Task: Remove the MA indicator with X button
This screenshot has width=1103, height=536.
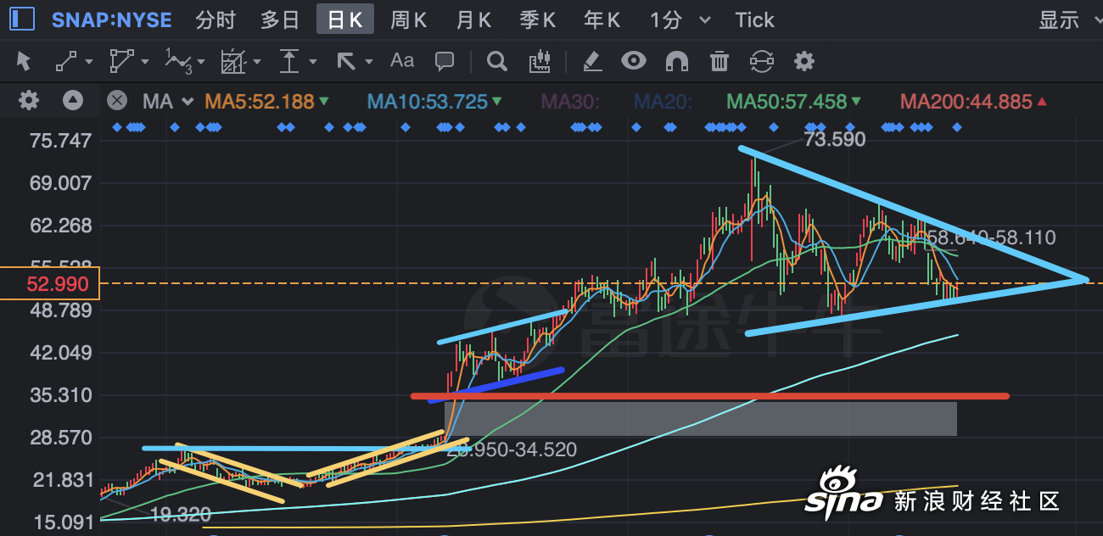Action: pos(116,101)
